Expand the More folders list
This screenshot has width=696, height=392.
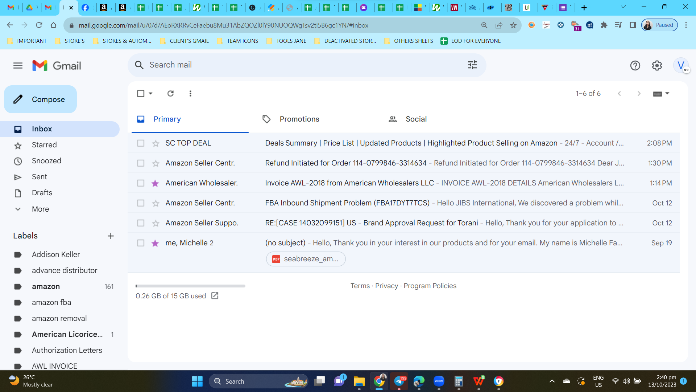pos(40,209)
